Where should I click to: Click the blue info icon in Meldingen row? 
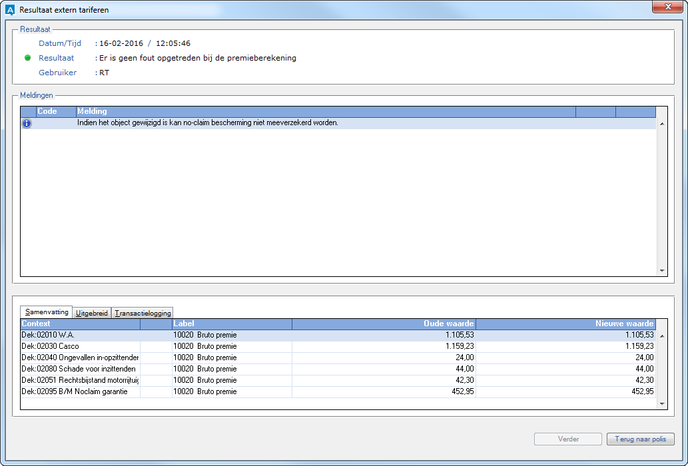pos(27,123)
